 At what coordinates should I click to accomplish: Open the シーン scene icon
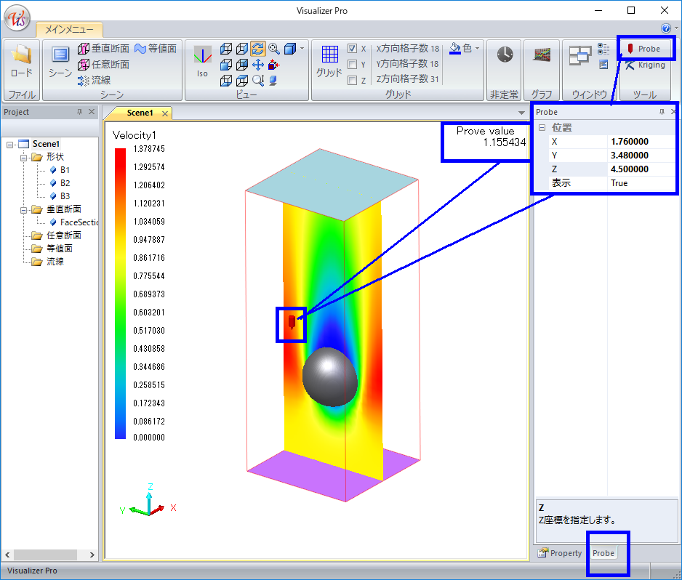(60, 60)
